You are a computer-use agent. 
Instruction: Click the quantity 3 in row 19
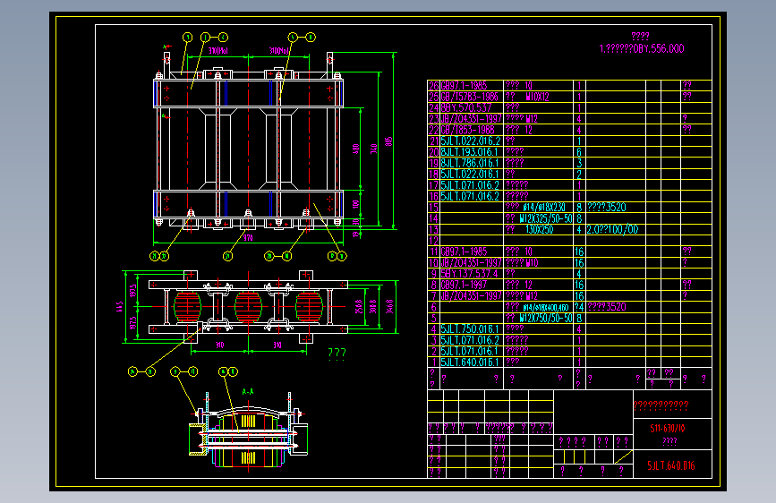pyautogui.click(x=579, y=163)
